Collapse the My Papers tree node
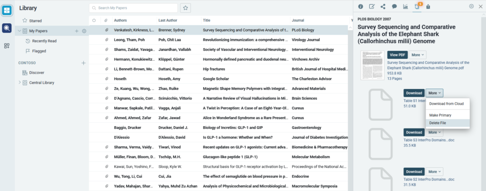The width and height of the screenshot is (486, 191). (19, 31)
